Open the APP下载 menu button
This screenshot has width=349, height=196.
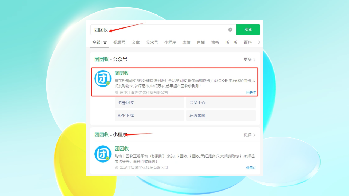pos(149,115)
